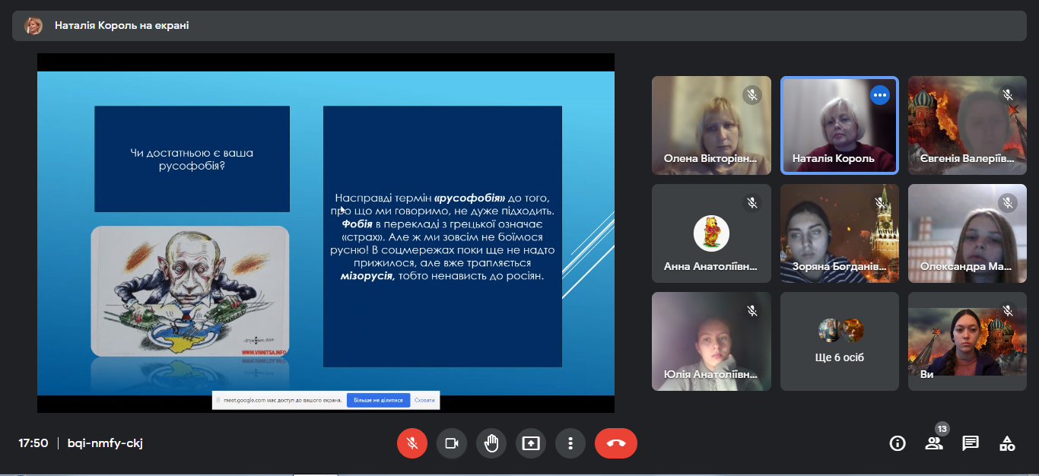The height and width of the screenshot is (476, 1039).
Task: Click the participant count badge 13
Action: (x=942, y=429)
